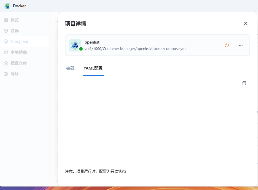Copy the YAML configuration with copy icon

coord(244,83)
